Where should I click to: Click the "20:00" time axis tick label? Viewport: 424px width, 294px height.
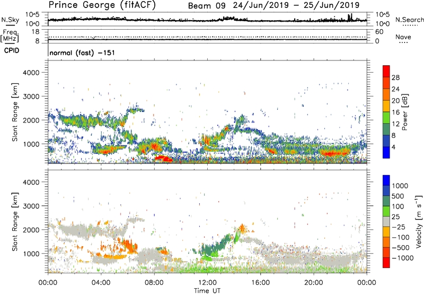pyautogui.click(x=314, y=283)
